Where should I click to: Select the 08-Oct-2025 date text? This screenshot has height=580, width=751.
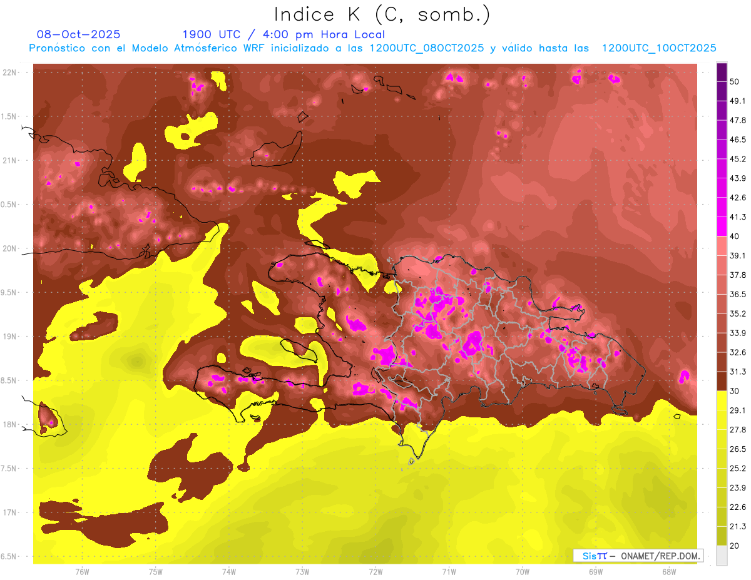[x=78, y=34]
